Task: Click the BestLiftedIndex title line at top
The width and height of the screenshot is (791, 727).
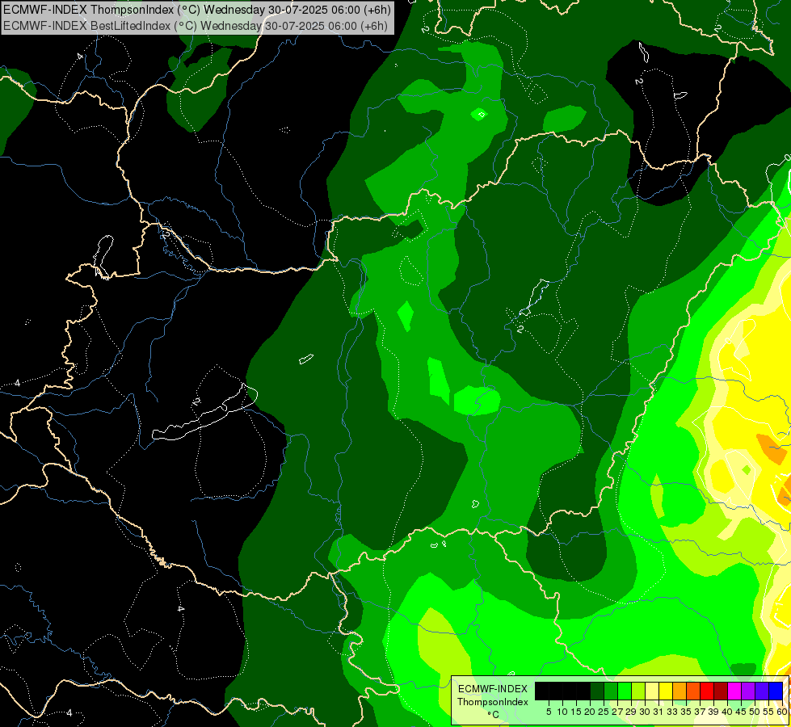Action: click(196, 26)
